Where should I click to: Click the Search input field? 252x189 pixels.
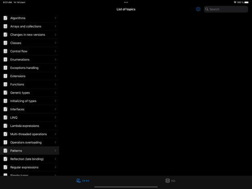226,9
